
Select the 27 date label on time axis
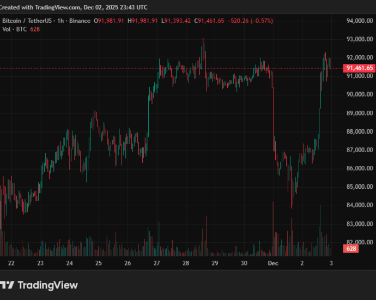(x=156, y=263)
